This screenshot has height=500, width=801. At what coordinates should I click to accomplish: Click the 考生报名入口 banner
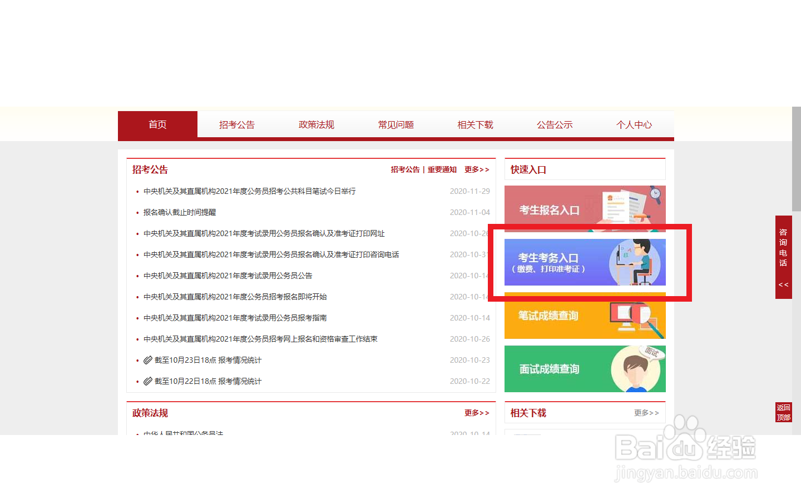(x=585, y=209)
